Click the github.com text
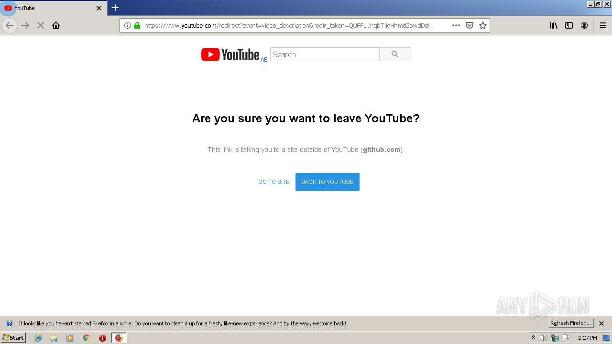The image size is (612, 344). point(382,150)
